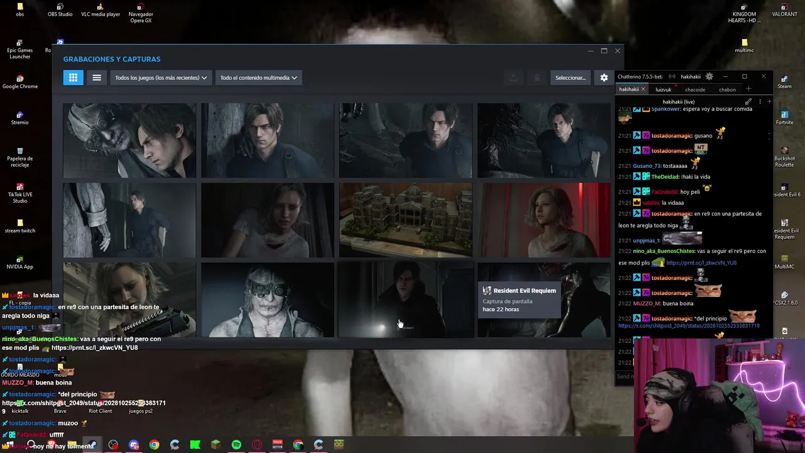Open VALORANT desktop shortcut
Screen dimensions: 805x453
coord(785,10)
